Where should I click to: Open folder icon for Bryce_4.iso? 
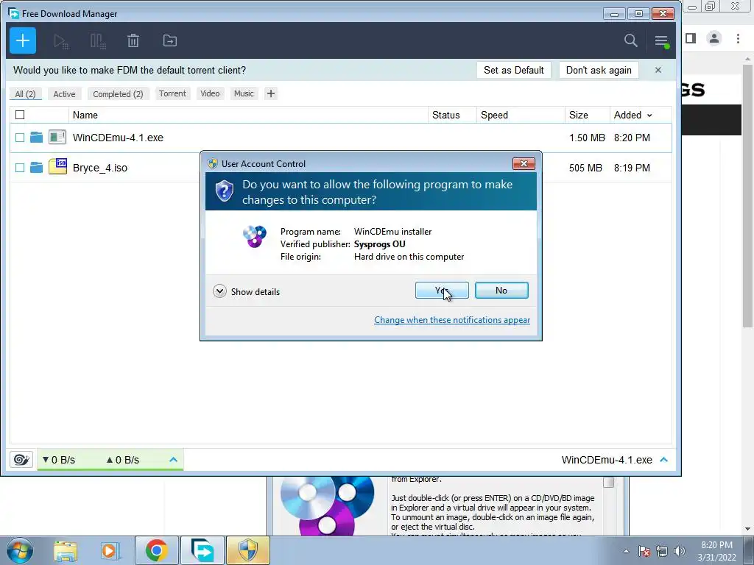tap(37, 167)
